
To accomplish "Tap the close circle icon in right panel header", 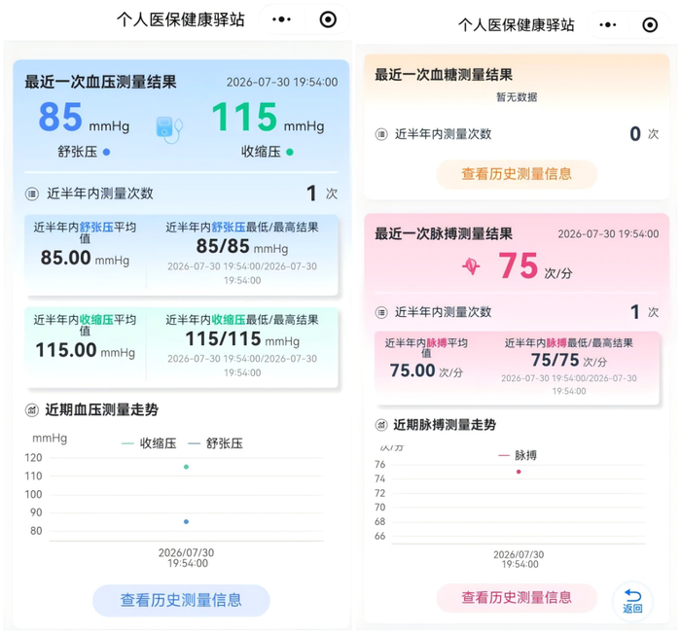I will coord(650,24).
